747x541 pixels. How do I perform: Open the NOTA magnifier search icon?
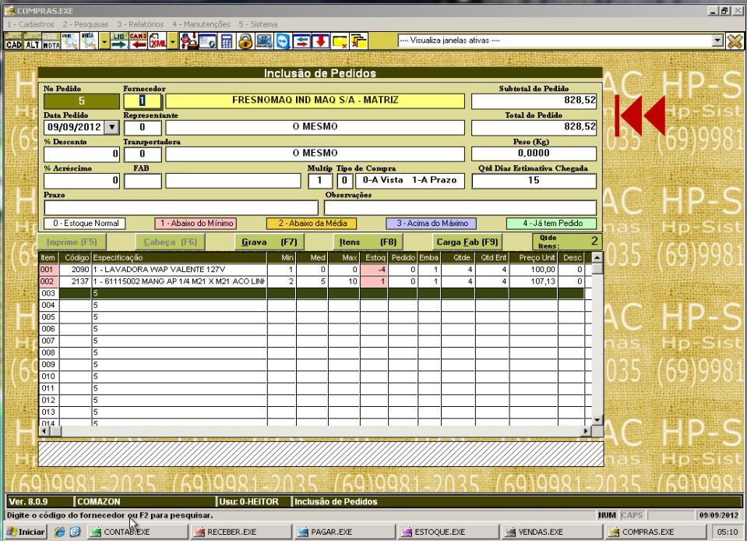(89, 41)
